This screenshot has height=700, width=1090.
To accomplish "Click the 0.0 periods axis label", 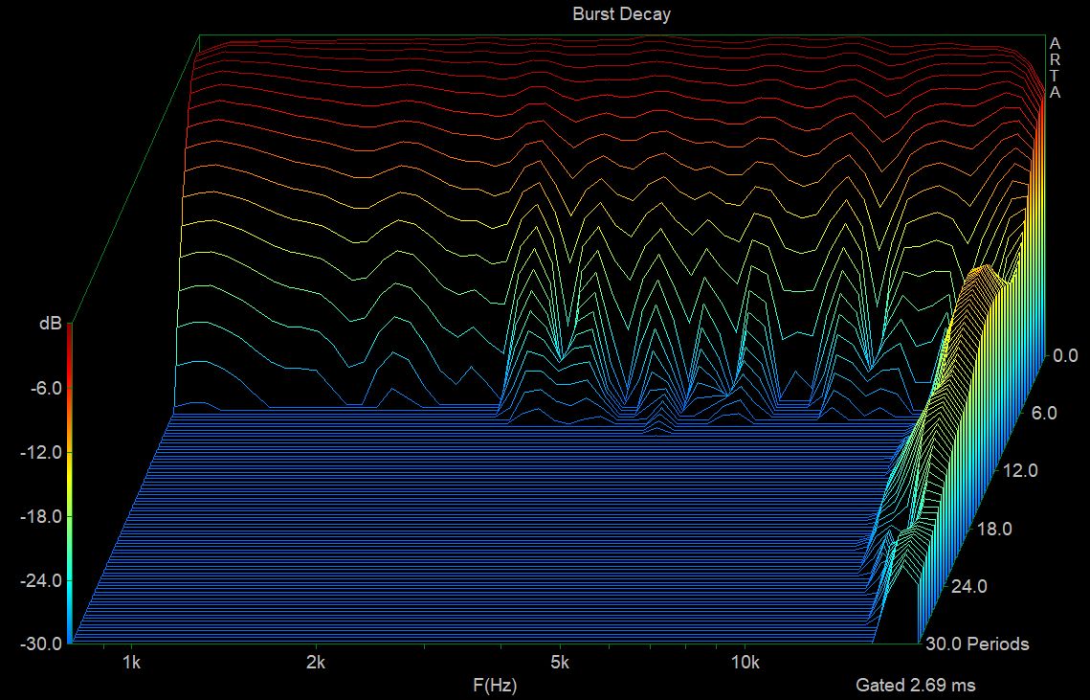I will (1064, 355).
